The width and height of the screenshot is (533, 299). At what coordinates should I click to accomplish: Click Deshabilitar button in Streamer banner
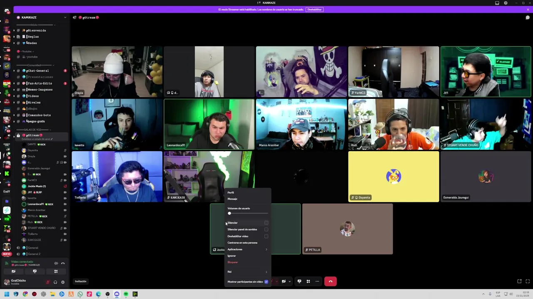314,9
